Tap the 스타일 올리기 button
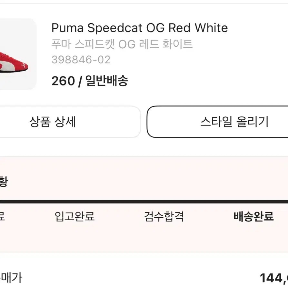288x288 pixels. [217, 122]
